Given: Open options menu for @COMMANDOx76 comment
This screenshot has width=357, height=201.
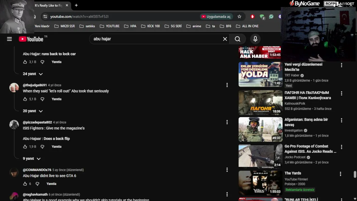Looking at the screenshot, I should [227, 170].
